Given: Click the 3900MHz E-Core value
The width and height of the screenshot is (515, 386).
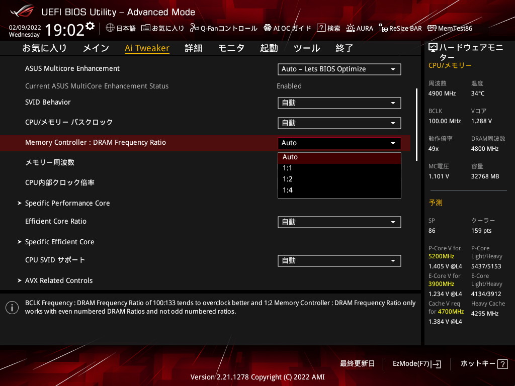Looking at the screenshot, I should click(442, 284).
